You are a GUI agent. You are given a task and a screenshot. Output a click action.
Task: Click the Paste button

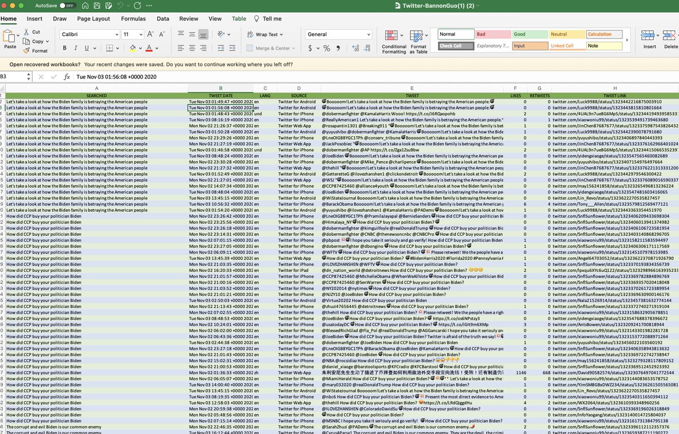pyautogui.click(x=10, y=40)
